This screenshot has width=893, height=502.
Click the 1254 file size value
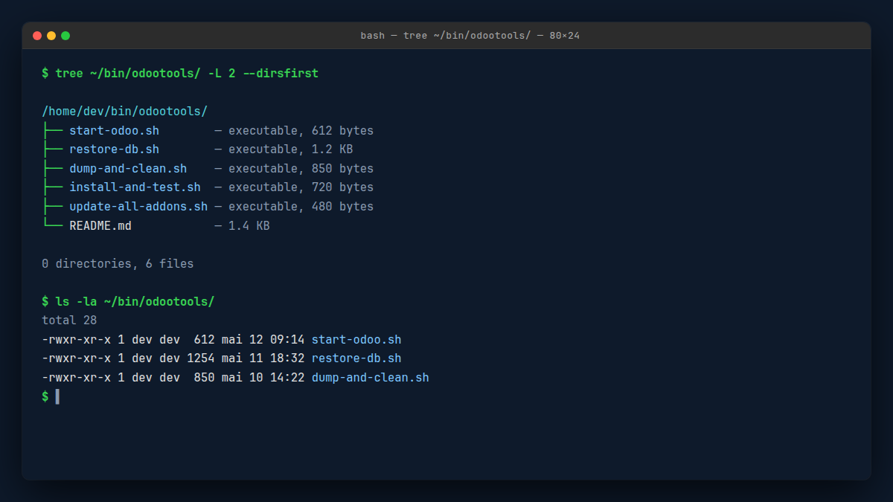coord(201,358)
